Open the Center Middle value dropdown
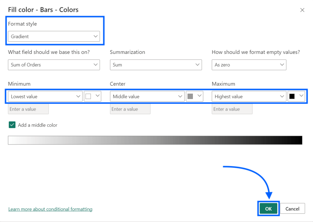The image size is (313, 222). point(147,96)
